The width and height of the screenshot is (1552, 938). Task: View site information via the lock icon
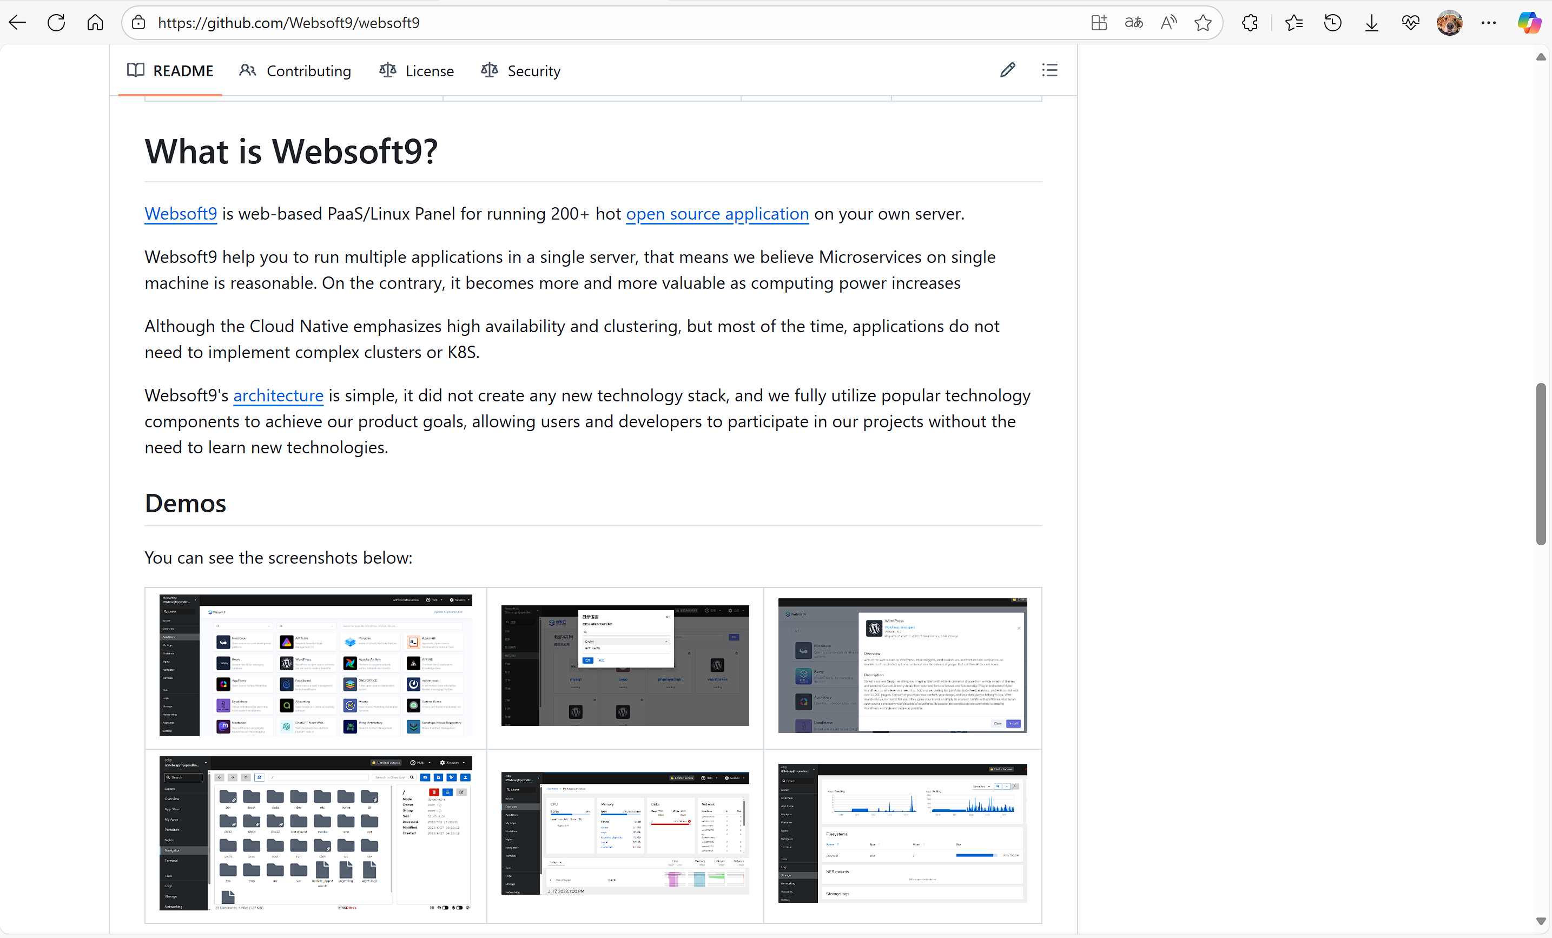(x=138, y=23)
